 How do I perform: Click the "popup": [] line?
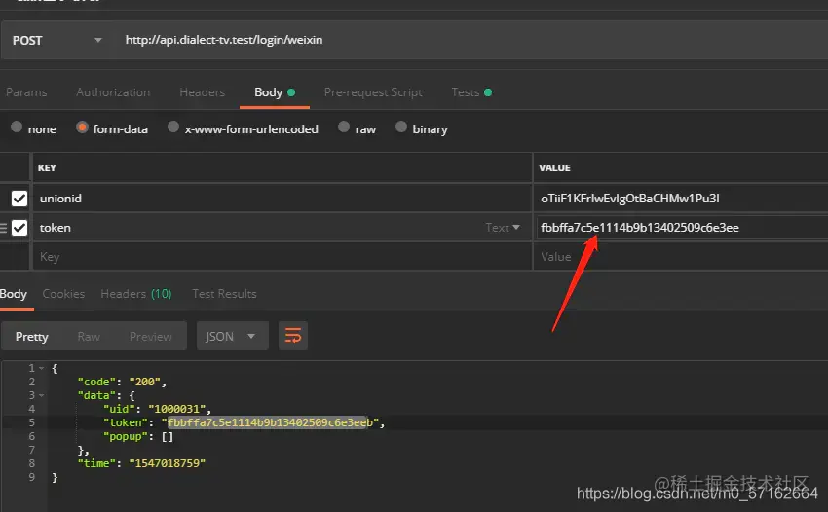[138, 436]
